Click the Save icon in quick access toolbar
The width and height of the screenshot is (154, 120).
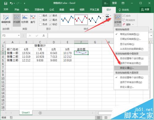coord(6,3)
